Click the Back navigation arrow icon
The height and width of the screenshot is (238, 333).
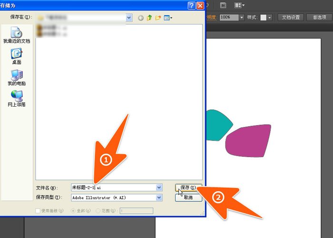point(141,18)
